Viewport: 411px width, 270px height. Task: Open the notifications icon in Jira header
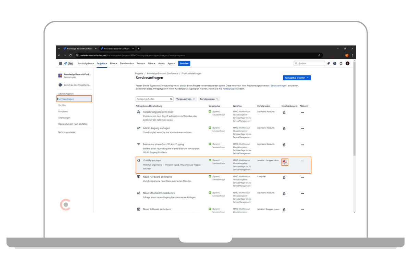(328, 63)
